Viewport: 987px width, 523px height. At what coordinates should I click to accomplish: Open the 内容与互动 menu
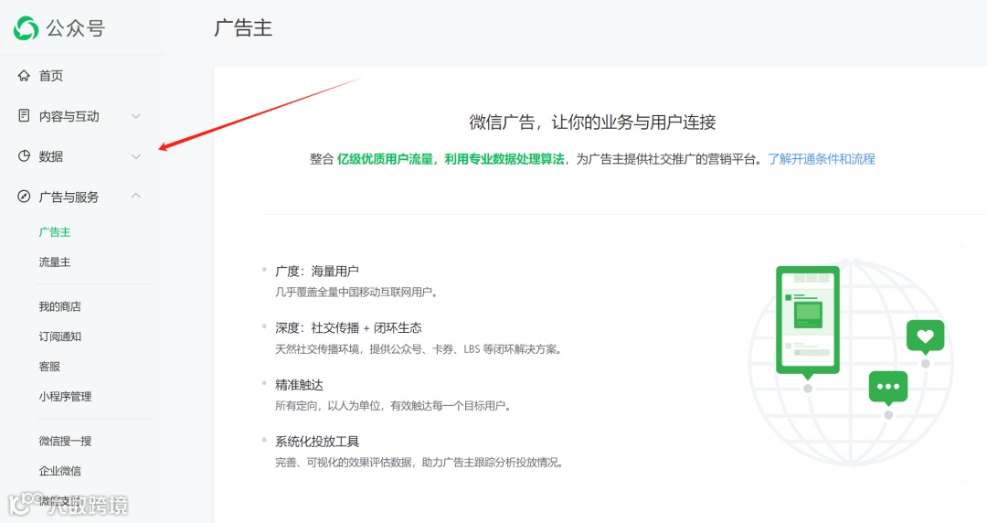coord(69,116)
